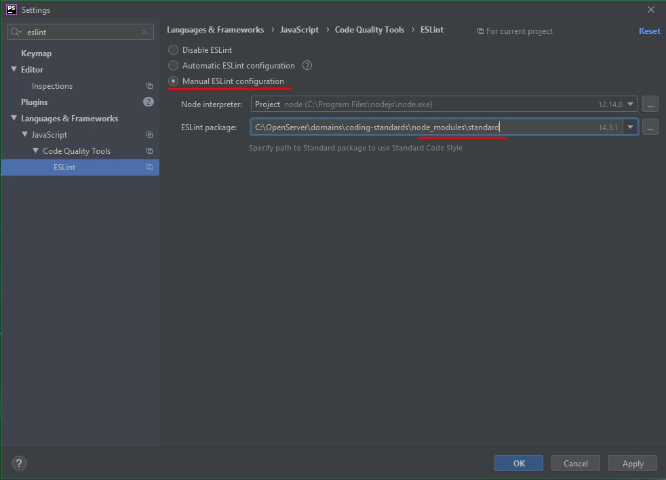This screenshot has width=666, height=480.
Task: Click the ESLint package label
Action: coord(209,127)
